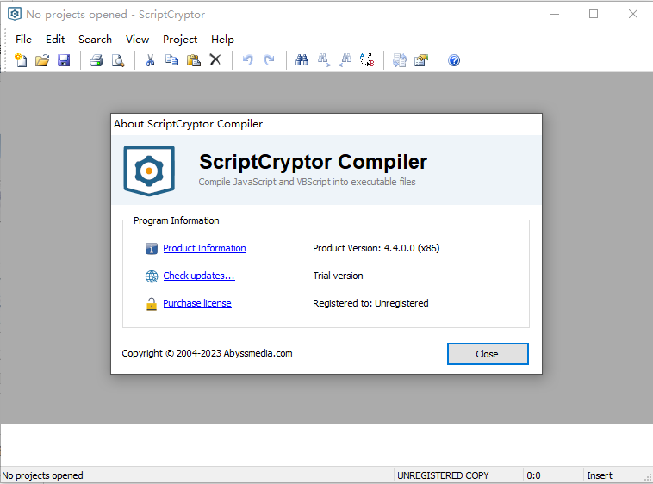Click the Find binoculars icon
Image resolution: width=653 pixels, height=484 pixels.
(x=302, y=60)
